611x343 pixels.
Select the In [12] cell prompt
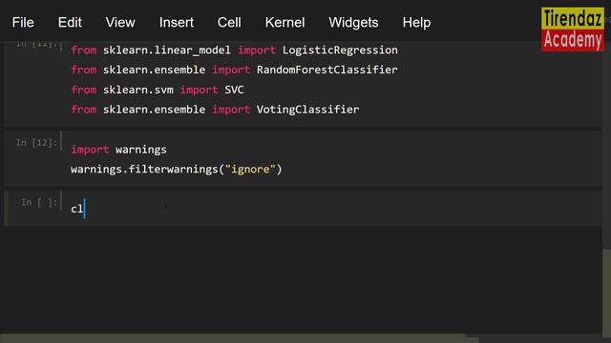point(36,143)
